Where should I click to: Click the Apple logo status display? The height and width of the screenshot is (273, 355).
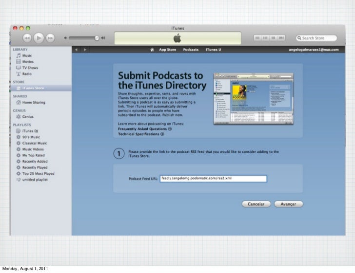click(177, 38)
